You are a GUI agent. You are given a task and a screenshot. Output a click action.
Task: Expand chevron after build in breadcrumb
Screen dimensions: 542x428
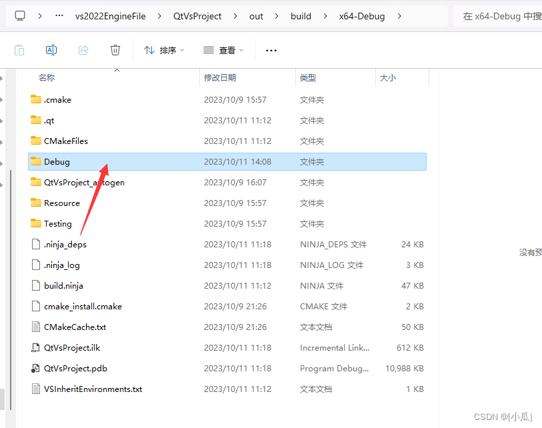325,16
